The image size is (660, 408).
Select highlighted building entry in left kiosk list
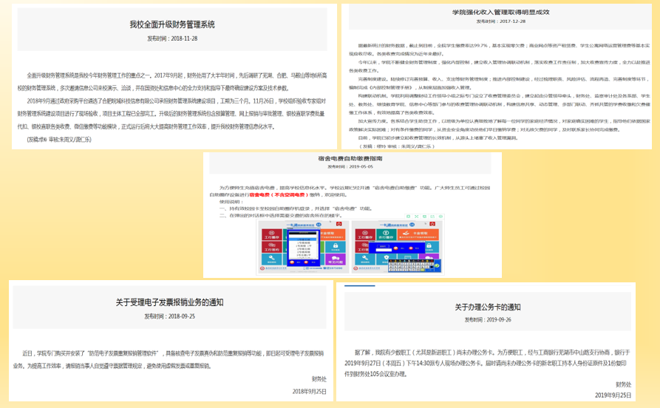pos(302,239)
